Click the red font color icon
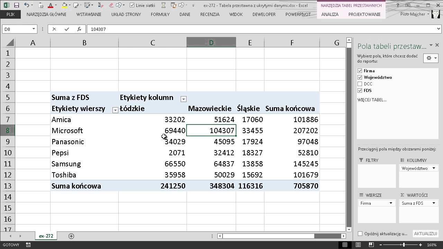This screenshot has width=443, height=249. click(51, 6)
